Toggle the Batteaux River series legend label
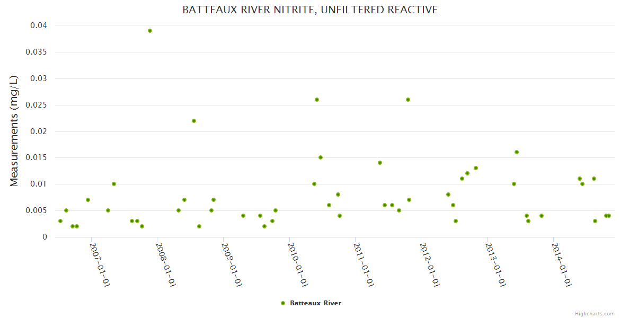620x318 pixels. tap(315, 303)
